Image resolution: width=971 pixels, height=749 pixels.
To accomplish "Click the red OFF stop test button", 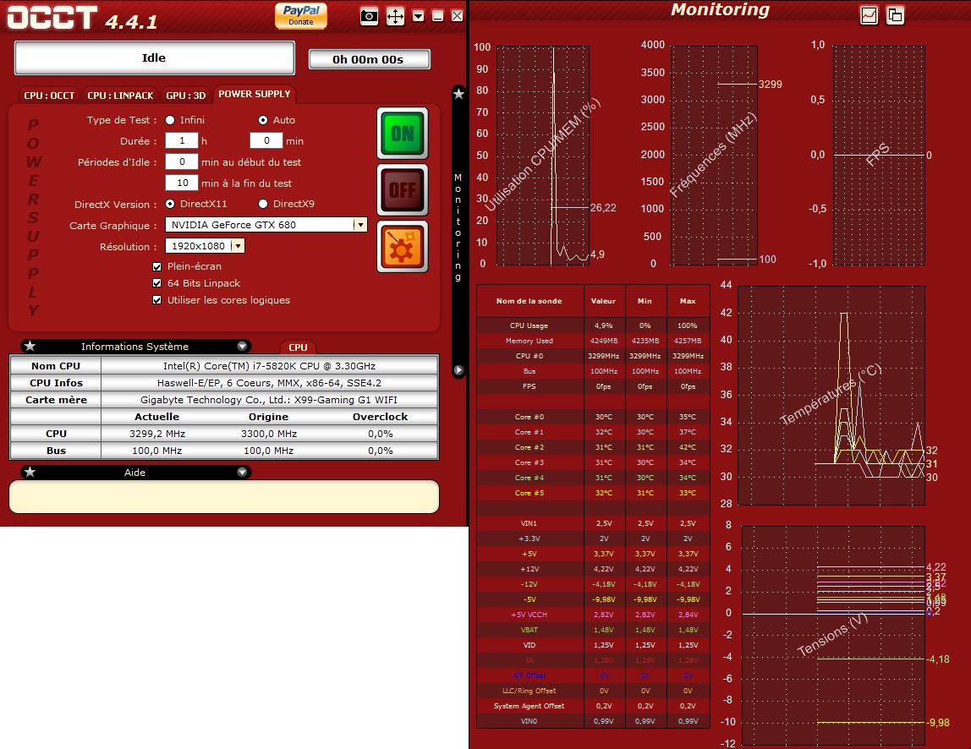I will coord(402,189).
